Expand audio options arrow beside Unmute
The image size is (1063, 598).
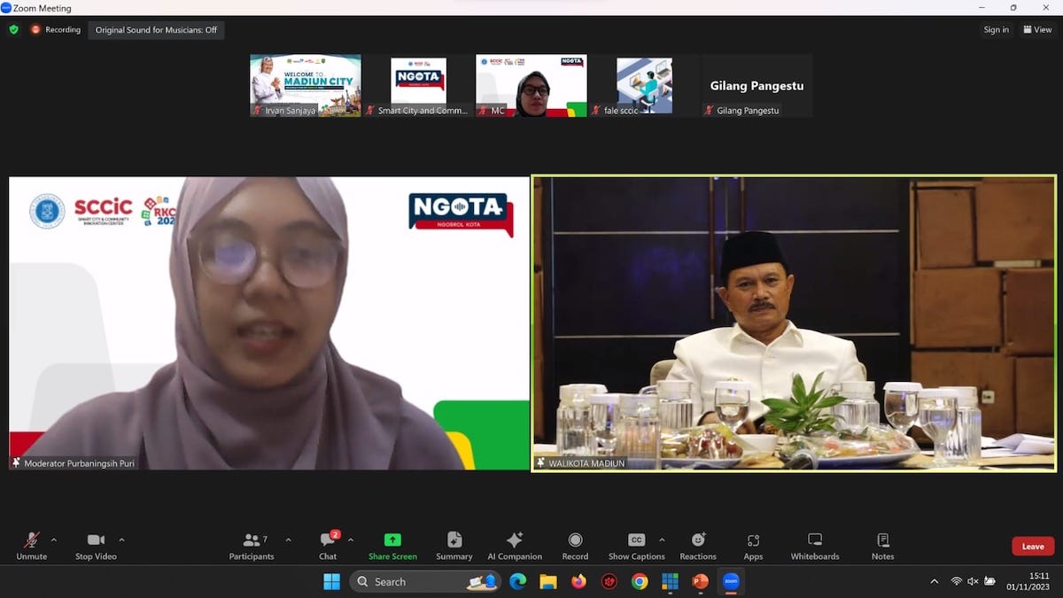(x=54, y=540)
